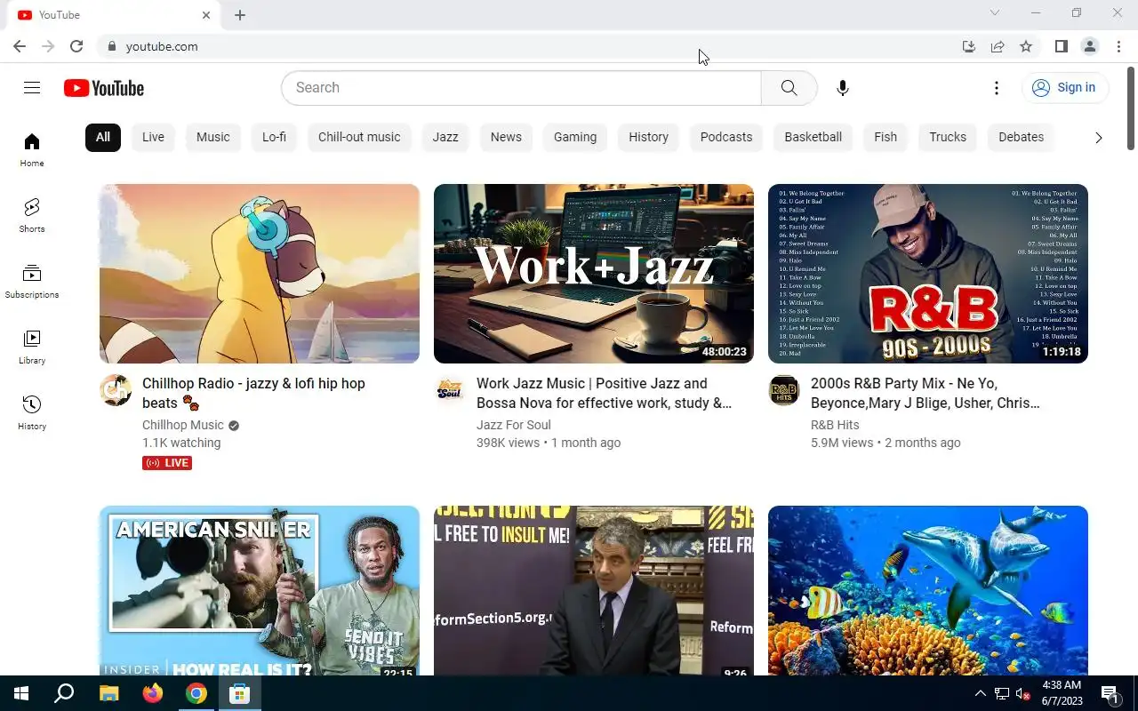
Task: Bookmark this page with star icon
Action: (x=1026, y=46)
